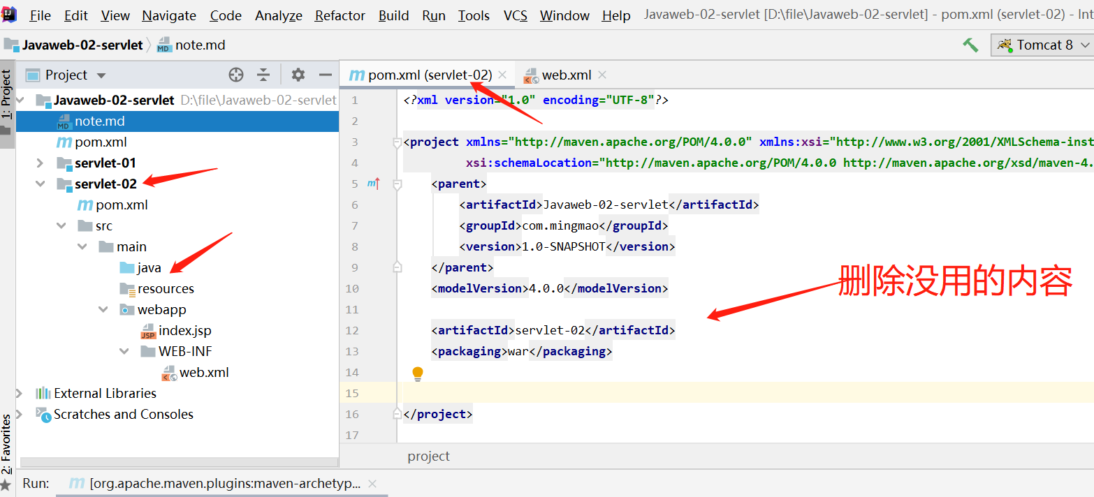Open the Tools menu
The height and width of the screenshot is (497, 1094).
(474, 15)
